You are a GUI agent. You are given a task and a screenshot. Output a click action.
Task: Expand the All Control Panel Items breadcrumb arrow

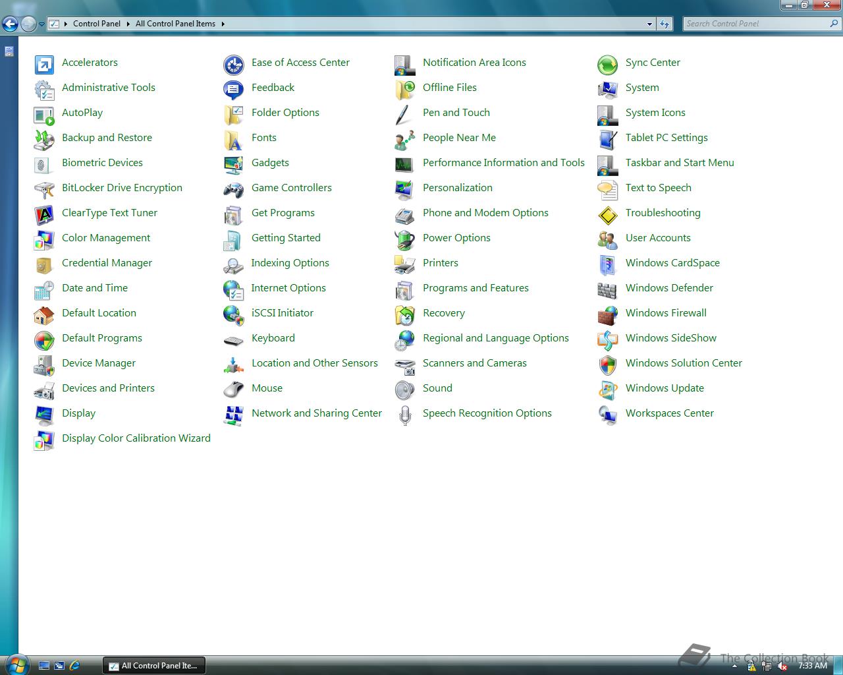point(223,24)
